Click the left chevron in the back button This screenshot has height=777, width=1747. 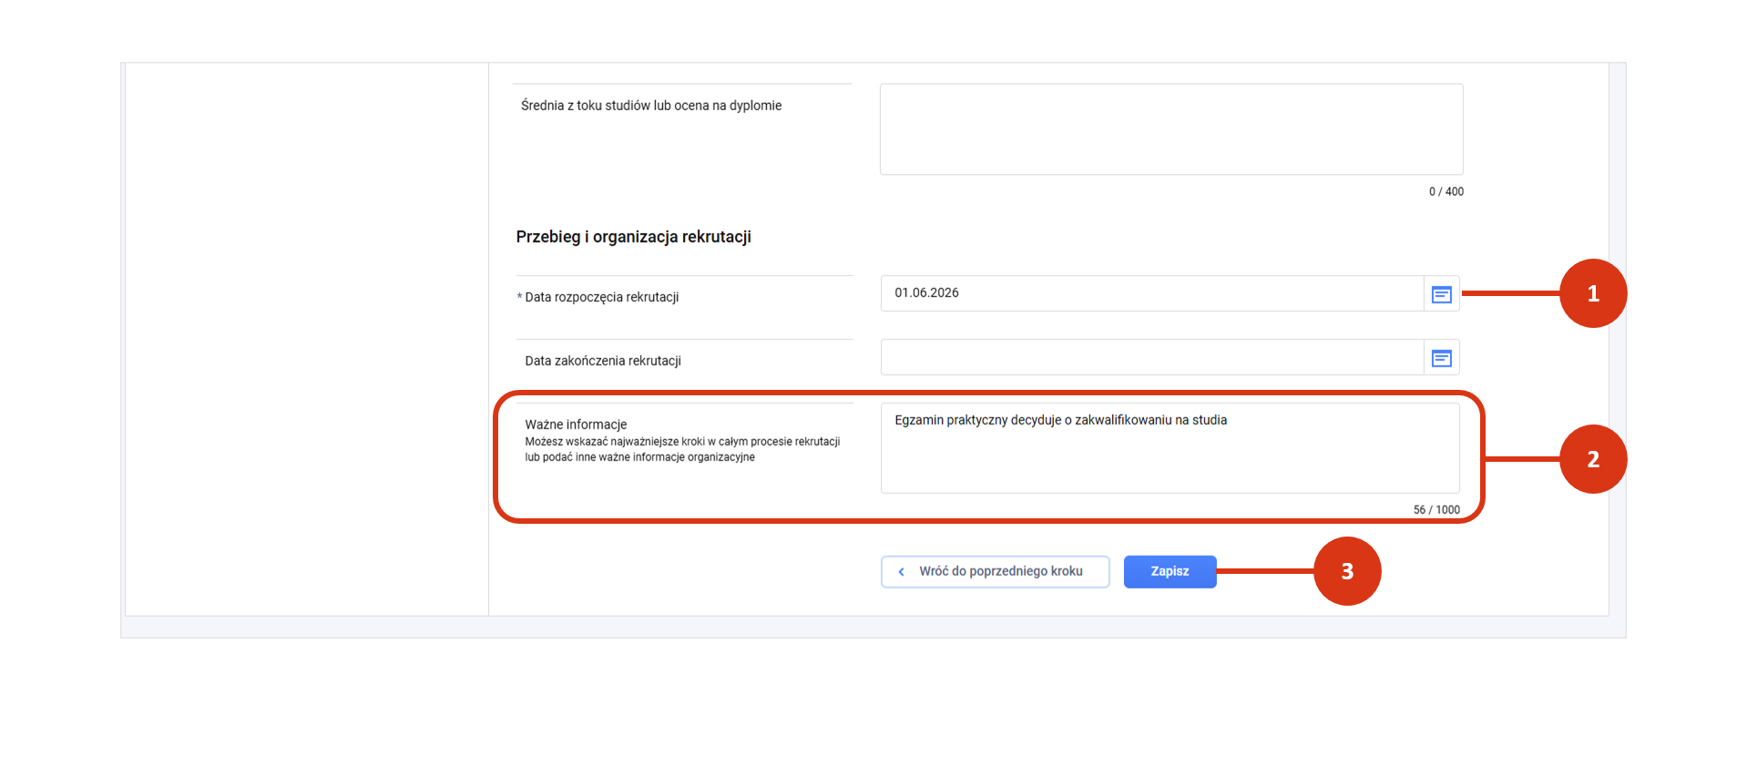(902, 572)
